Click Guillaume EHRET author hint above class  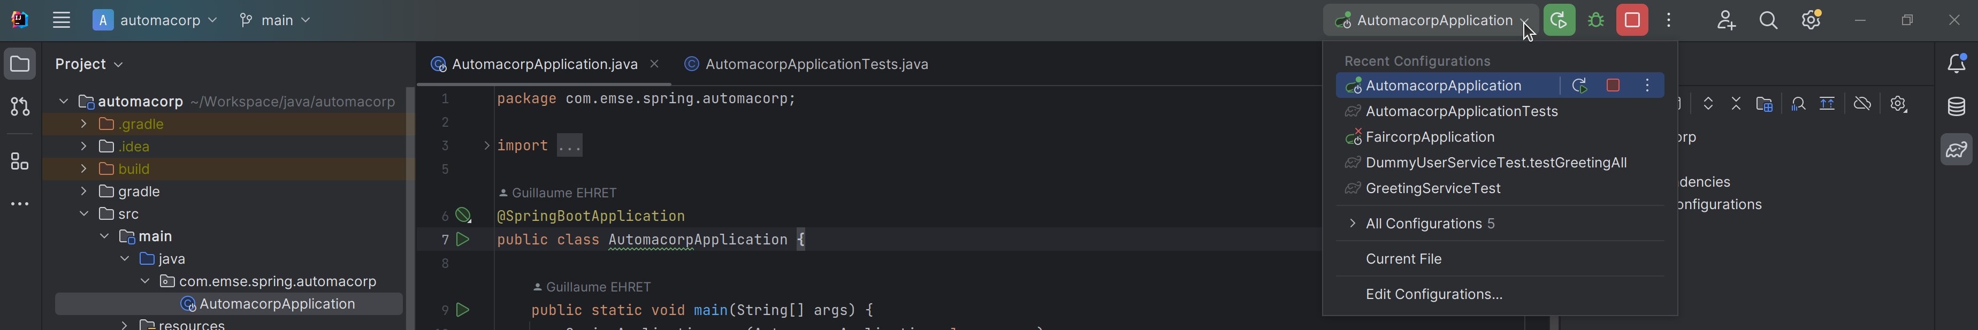tap(558, 193)
